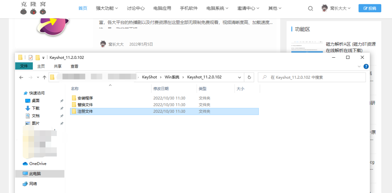The image size is (392, 193).
Task: Click the OneDrive cloud icon
Action: pos(25,164)
